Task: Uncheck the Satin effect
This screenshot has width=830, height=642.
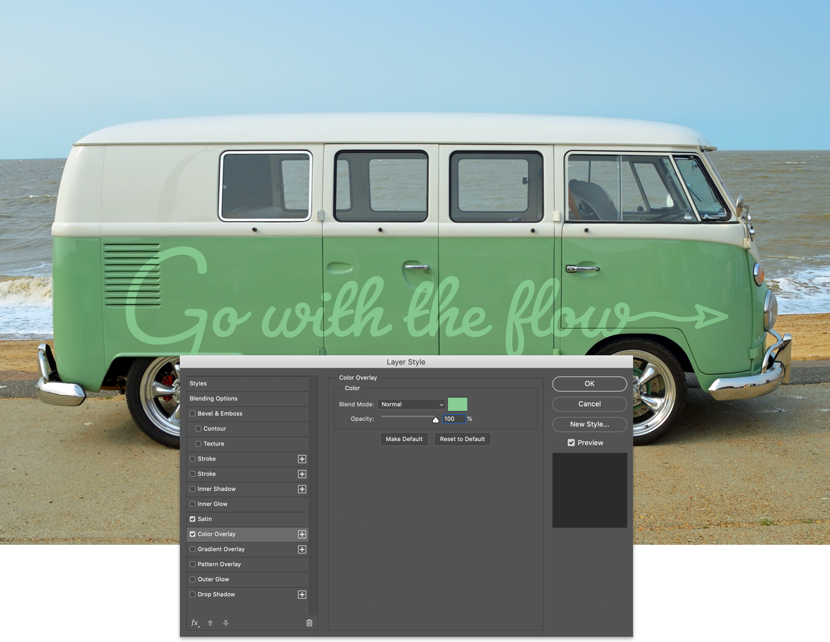Action: pos(192,519)
